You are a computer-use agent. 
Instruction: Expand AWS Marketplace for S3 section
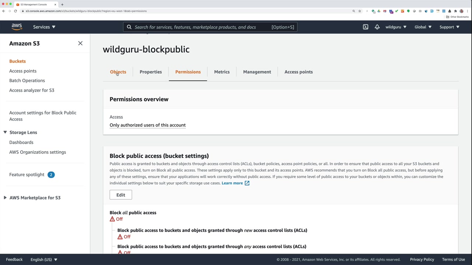click(x=5, y=198)
